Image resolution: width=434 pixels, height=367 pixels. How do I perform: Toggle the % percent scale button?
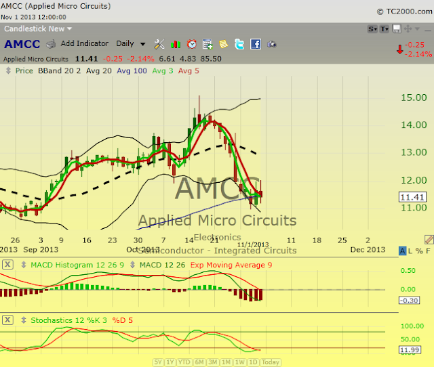[419, 251]
